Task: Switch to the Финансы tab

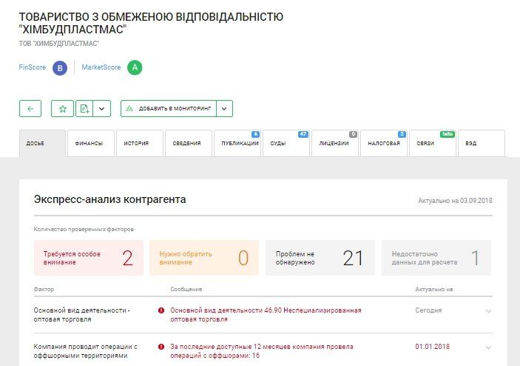Action: (x=91, y=143)
